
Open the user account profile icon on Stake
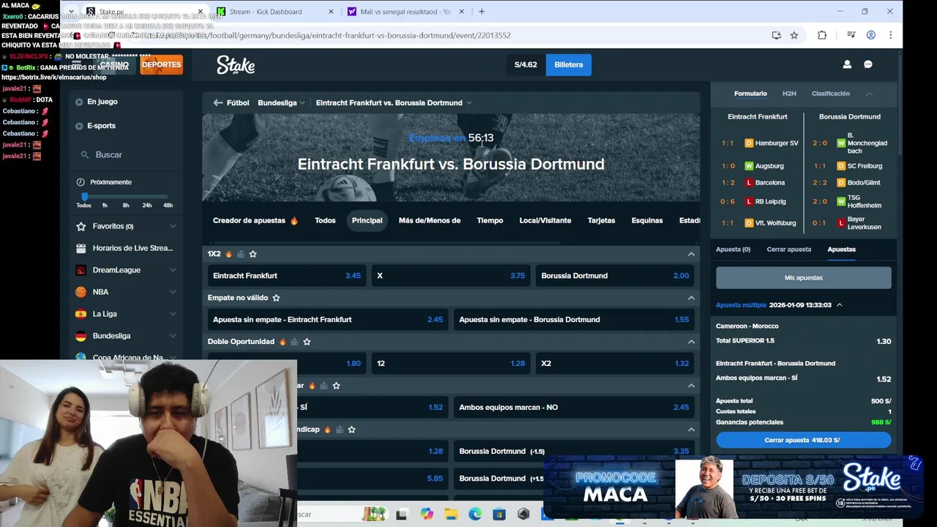pyautogui.click(x=847, y=64)
